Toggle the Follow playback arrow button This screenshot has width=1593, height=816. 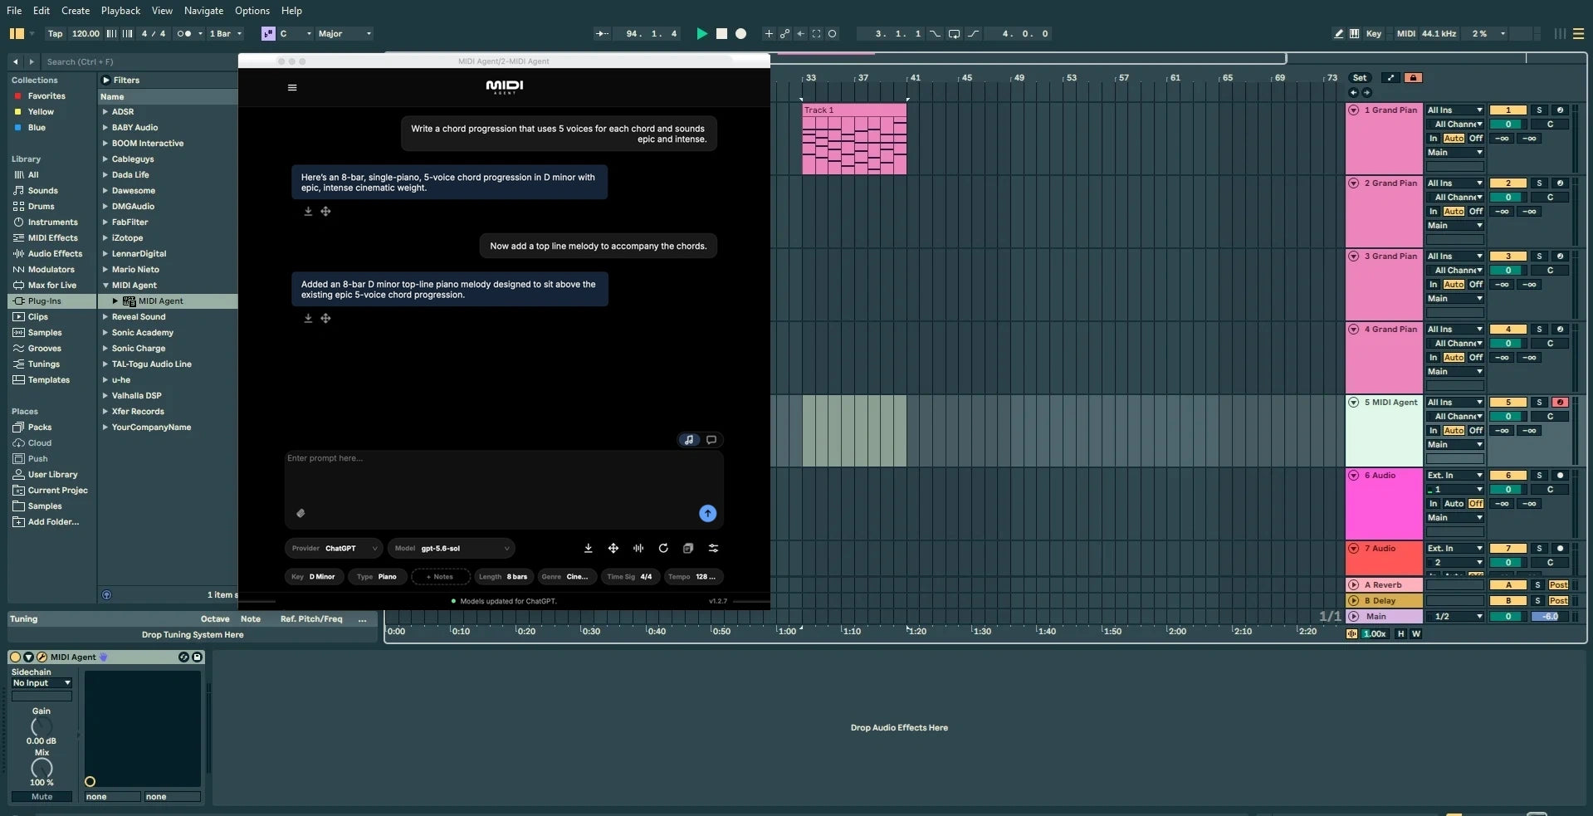tap(602, 34)
